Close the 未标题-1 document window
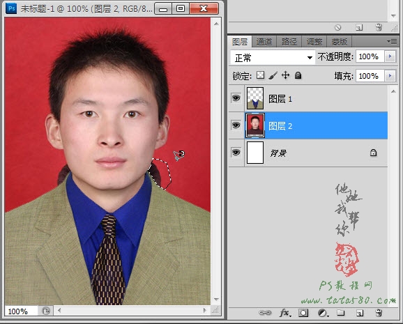The image size is (403, 324). click(204, 9)
